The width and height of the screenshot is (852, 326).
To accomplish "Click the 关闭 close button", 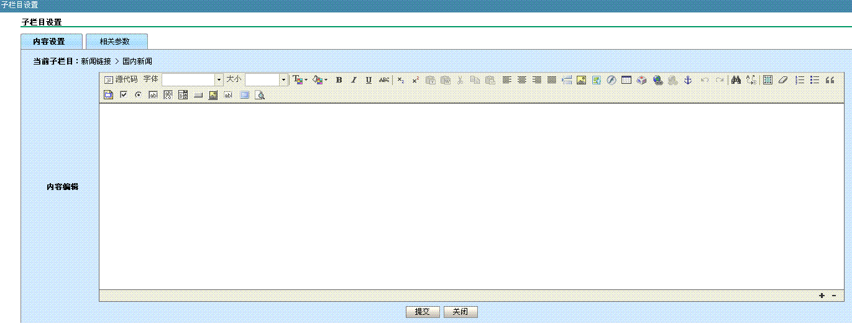I will click(x=460, y=312).
